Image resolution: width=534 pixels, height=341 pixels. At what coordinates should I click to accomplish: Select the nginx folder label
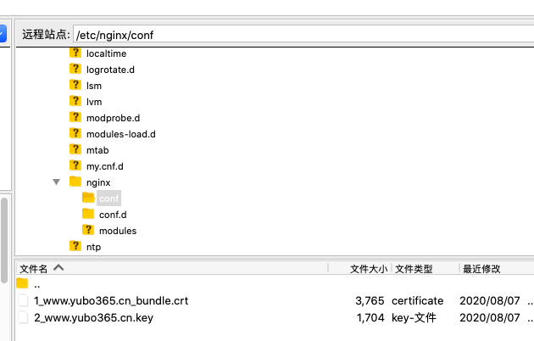pos(98,182)
